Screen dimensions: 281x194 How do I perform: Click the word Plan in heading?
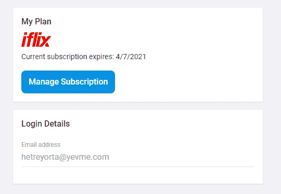(x=43, y=21)
